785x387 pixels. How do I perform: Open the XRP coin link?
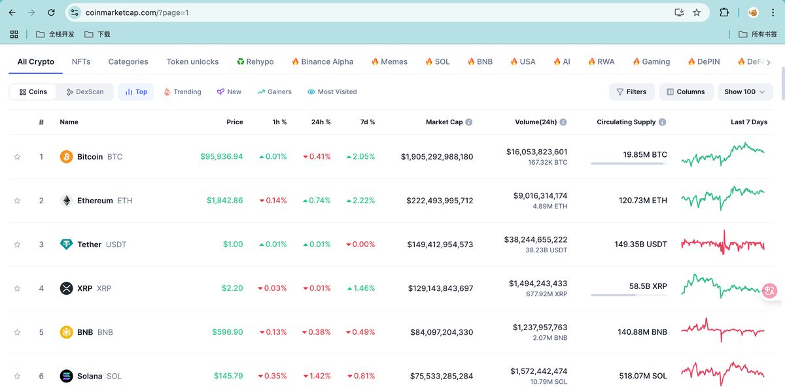(x=85, y=288)
